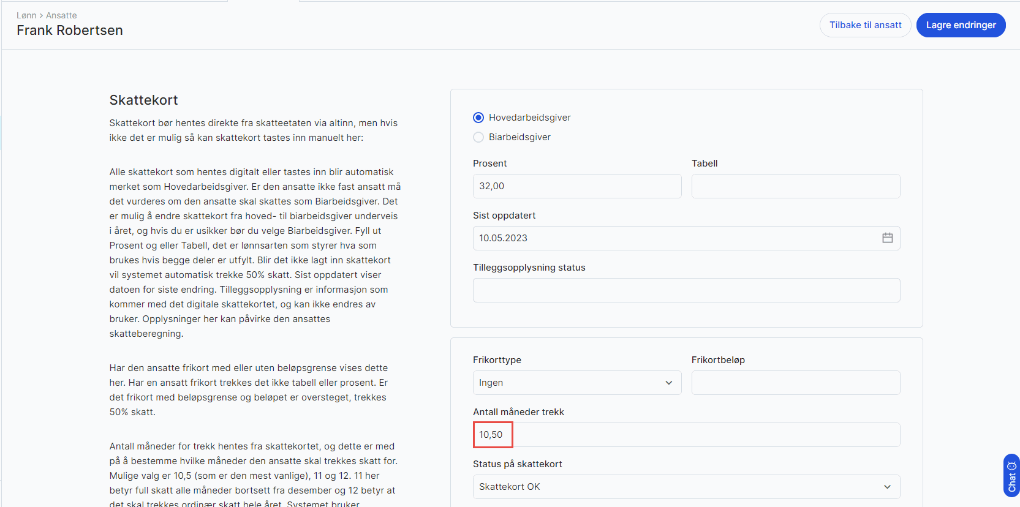Click the Biarbeidsgiver label text
Image resolution: width=1020 pixels, height=507 pixels.
tap(519, 137)
